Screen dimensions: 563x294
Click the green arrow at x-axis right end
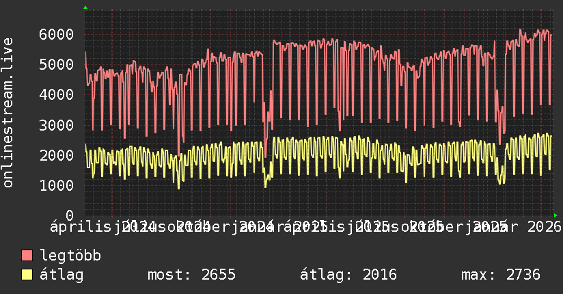[555, 215]
